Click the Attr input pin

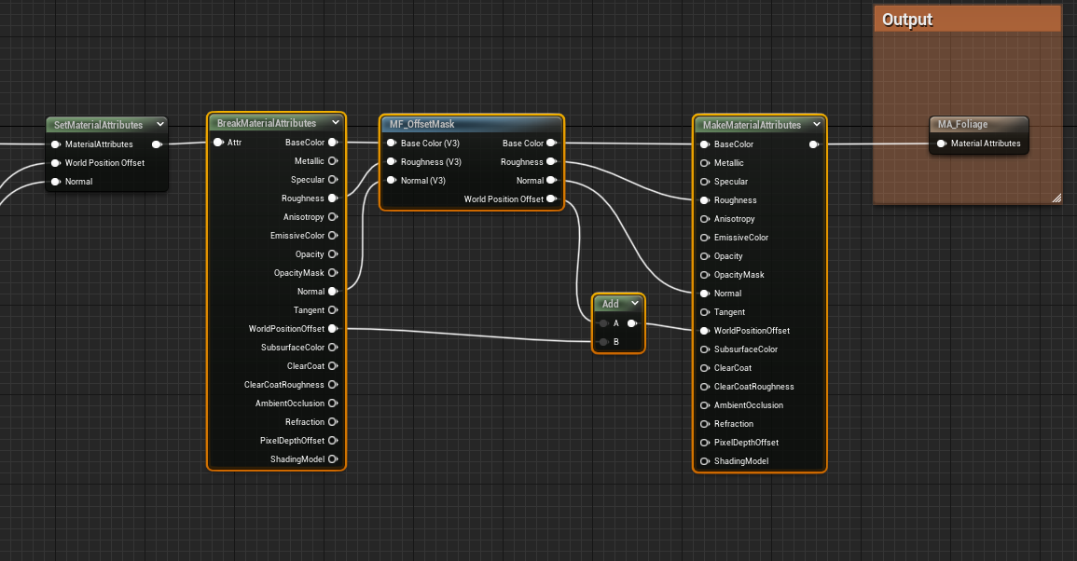click(x=218, y=143)
